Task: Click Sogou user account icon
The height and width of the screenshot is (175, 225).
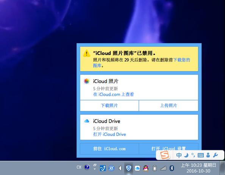Action: pos(208,155)
